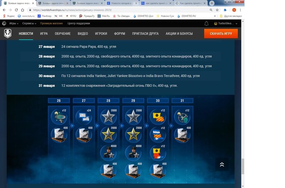
Task: Open the Рамблер bookmark
Action: point(44,16)
